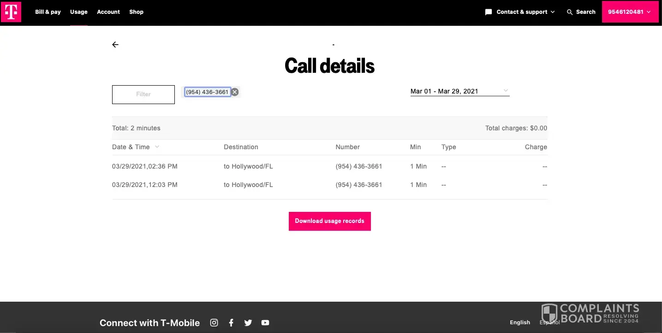Click the chat bubble support icon

click(489, 12)
